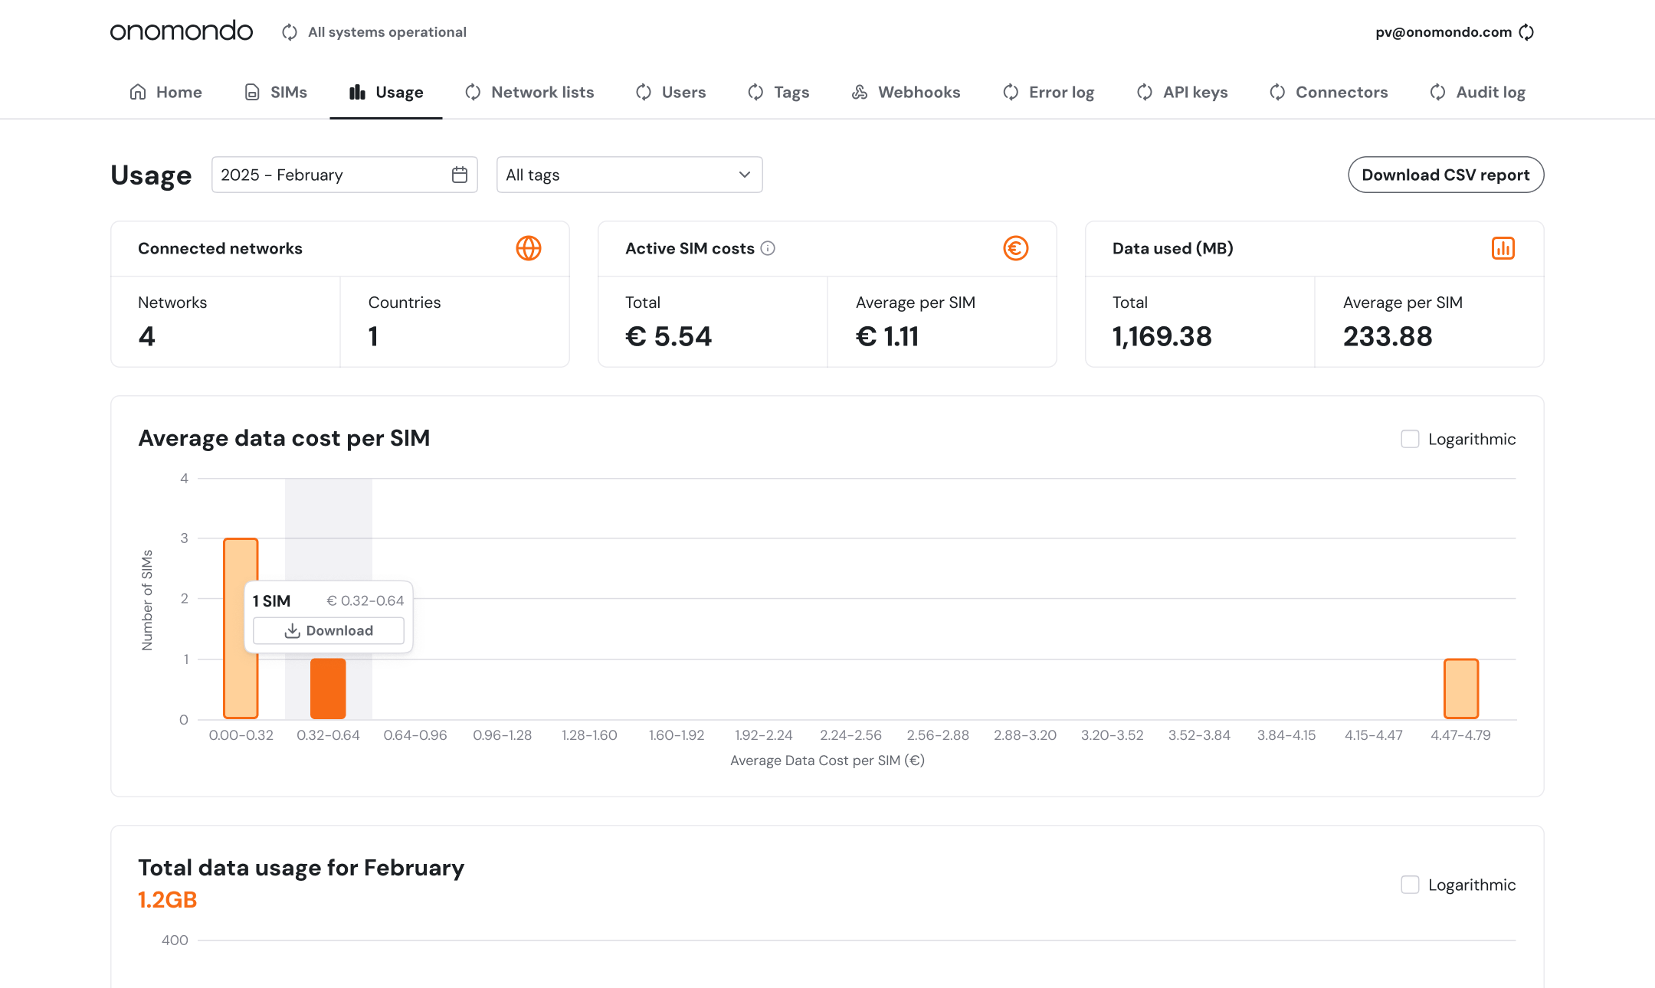Click the calendar icon in the date field
Viewport: 1655px width, 988px height.
(x=460, y=175)
